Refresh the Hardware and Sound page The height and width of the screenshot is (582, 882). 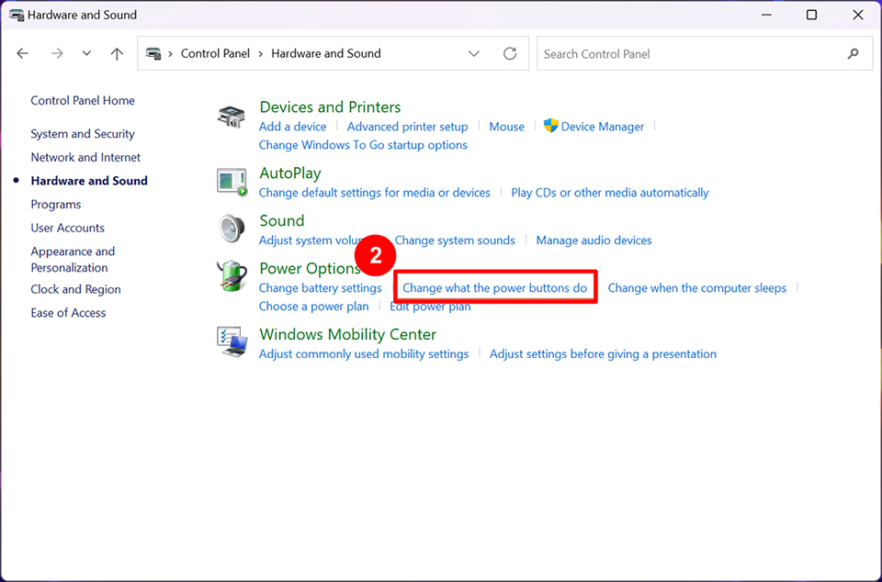click(x=510, y=53)
